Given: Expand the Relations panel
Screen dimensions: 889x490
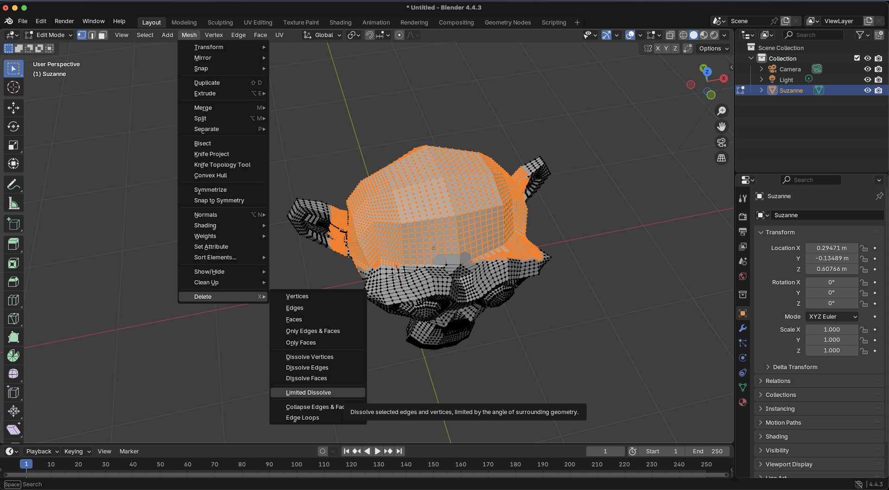Looking at the screenshot, I should click(778, 381).
